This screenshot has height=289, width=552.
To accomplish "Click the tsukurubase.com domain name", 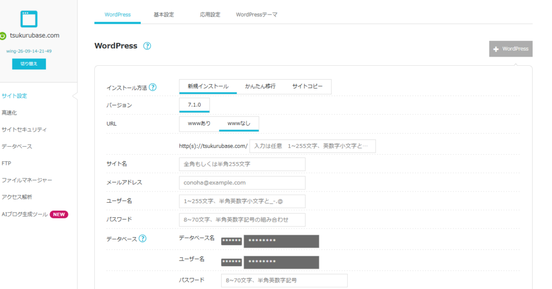I will [x=34, y=36].
